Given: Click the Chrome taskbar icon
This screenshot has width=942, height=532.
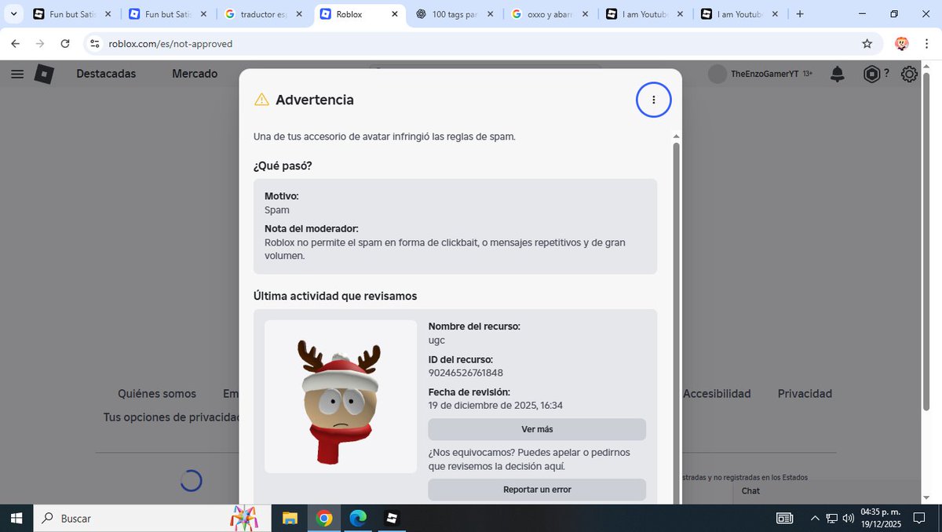Looking at the screenshot, I should point(324,518).
